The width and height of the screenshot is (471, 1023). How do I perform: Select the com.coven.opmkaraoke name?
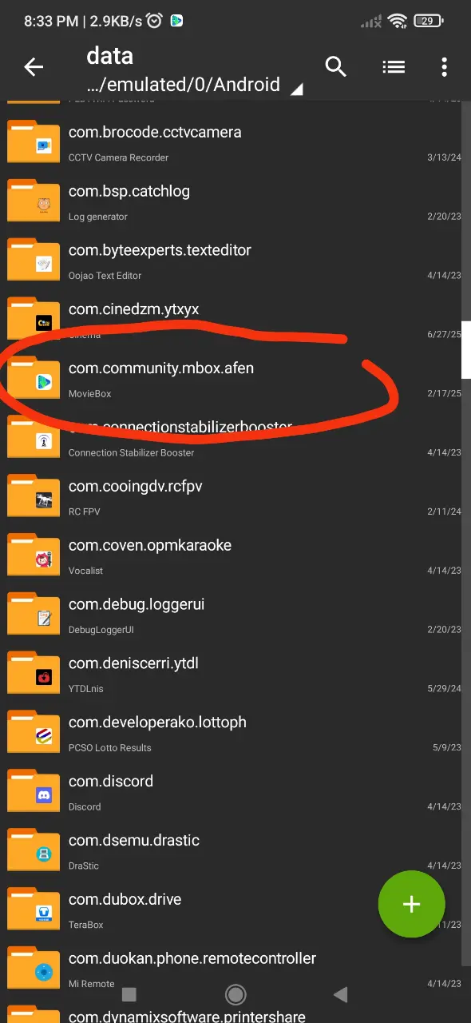150,545
